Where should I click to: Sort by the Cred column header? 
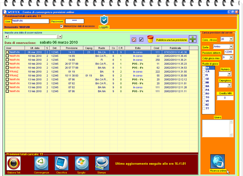coord(156,48)
